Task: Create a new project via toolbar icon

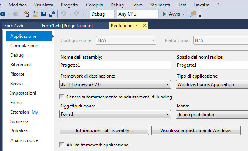Action: click(27, 14)
